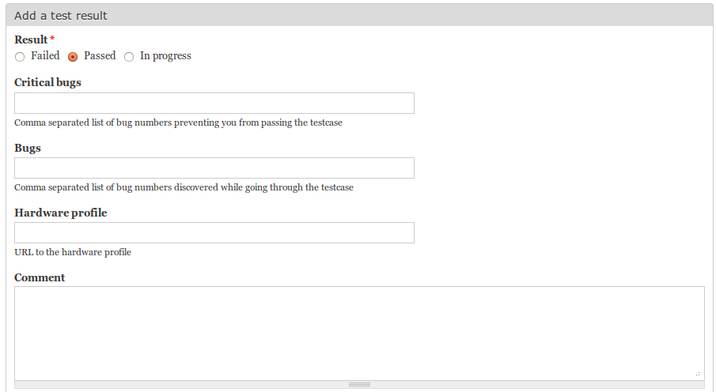Click the 'Result' field label

coord(31,40)
